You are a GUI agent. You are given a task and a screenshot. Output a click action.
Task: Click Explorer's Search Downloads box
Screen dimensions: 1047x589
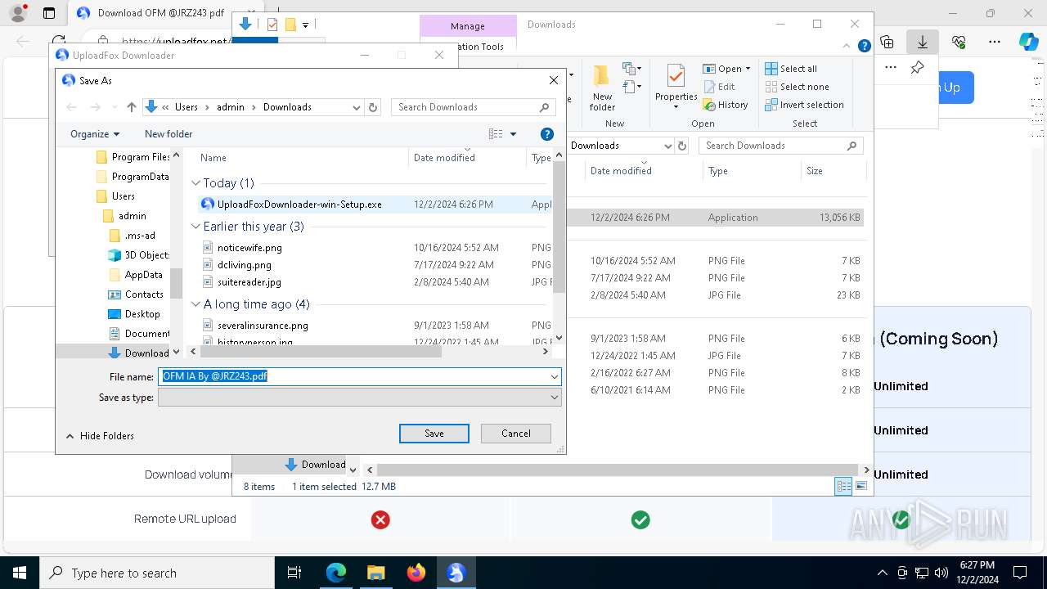click(x=781, y=146)
